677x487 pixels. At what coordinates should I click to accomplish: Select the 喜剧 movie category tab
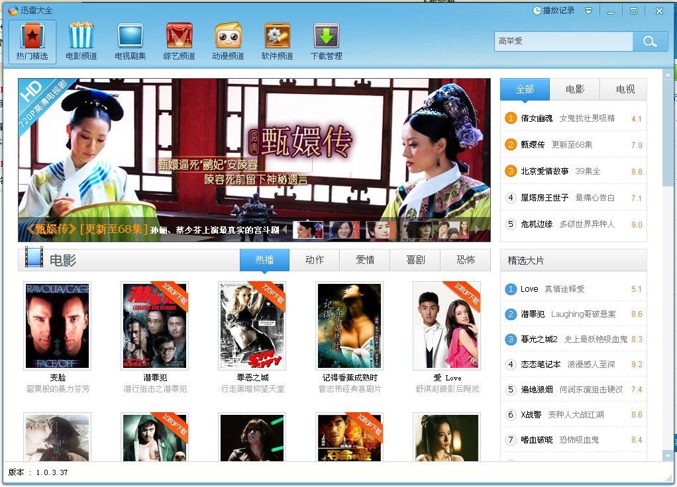pyautogui.click(x=415, y=259)
